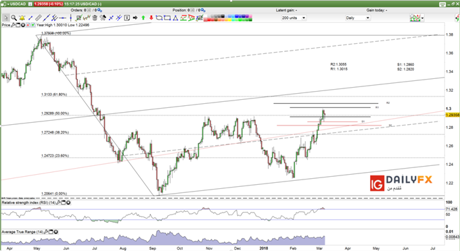Click the yellow 1.29358 price axis tag
460x251 pixels.
[x=453, y=115]
